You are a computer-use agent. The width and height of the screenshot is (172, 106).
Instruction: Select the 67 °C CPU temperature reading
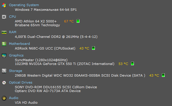point(69,21)
